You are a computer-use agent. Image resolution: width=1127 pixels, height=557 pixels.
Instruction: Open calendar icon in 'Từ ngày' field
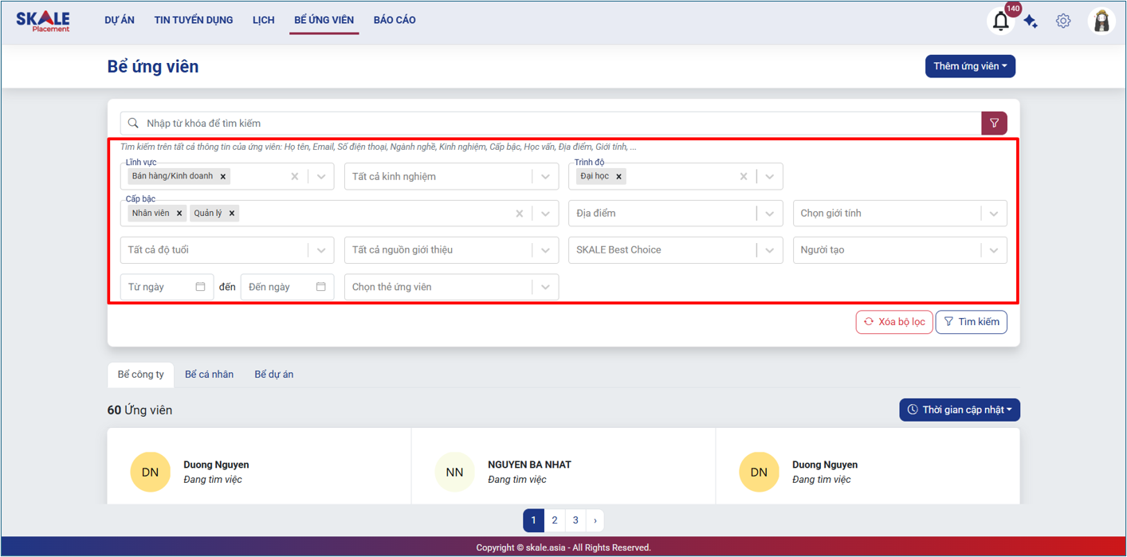[200, 287]
